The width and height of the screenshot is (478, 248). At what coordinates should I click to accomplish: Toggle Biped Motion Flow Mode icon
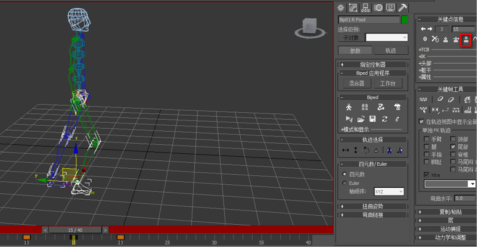(381, 107)
